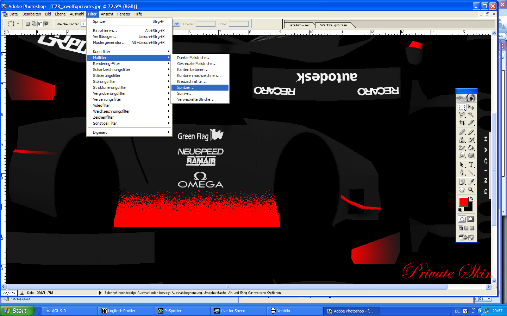Viewport: 507px width, 316px height.
Task: Select the Magic Wand tool
Action: [471, 115]
